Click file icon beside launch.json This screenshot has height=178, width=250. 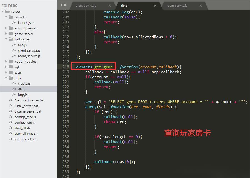(x=14, y=22)
